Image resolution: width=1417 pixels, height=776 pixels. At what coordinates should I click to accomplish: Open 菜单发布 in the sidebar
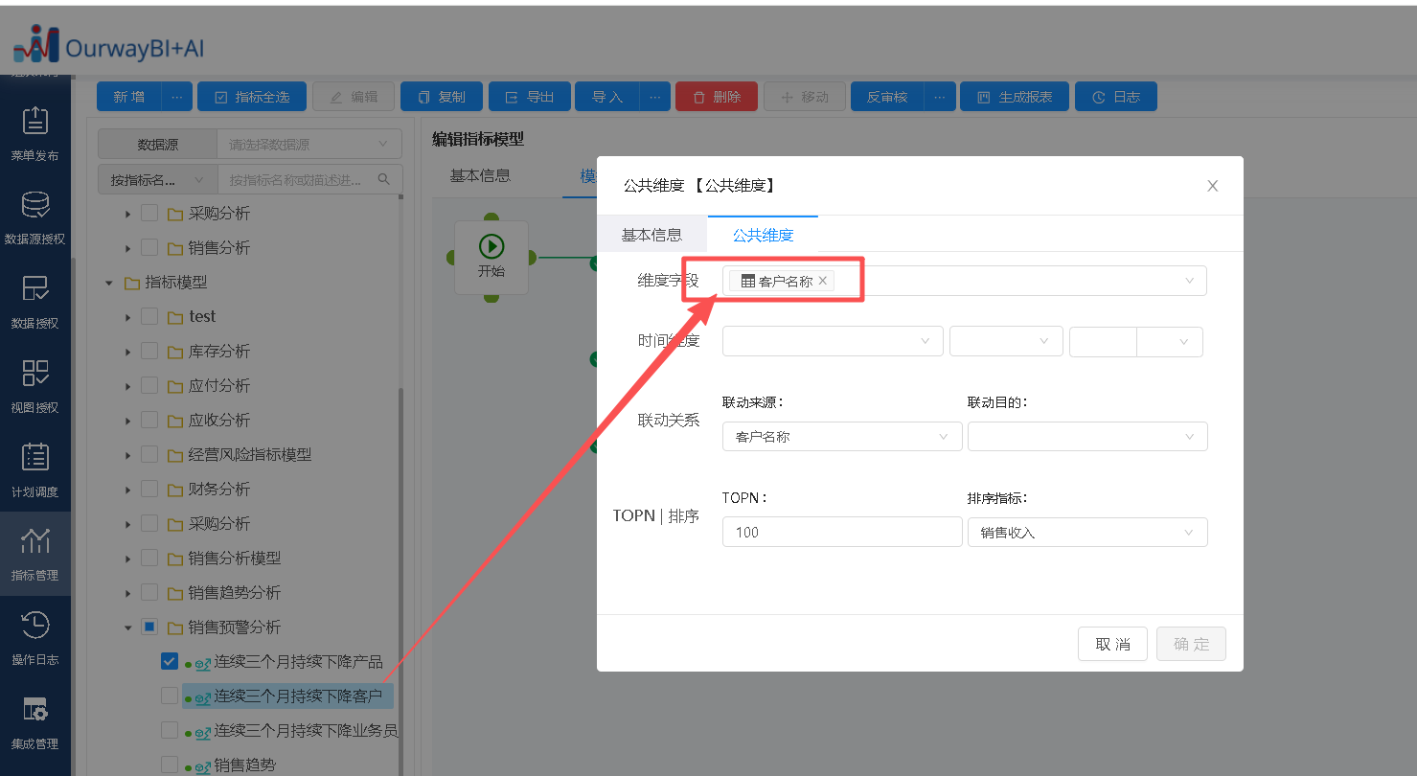(34, 132)
